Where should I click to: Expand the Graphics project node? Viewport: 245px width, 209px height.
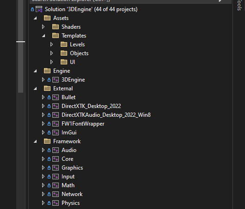(43, 168)
